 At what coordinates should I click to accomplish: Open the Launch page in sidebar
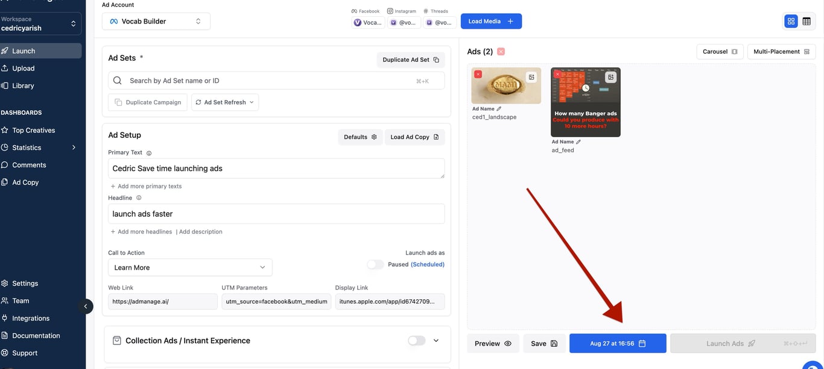(40, 51)
